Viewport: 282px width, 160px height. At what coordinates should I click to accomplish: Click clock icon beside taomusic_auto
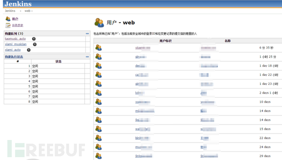(x=34, y=39)
